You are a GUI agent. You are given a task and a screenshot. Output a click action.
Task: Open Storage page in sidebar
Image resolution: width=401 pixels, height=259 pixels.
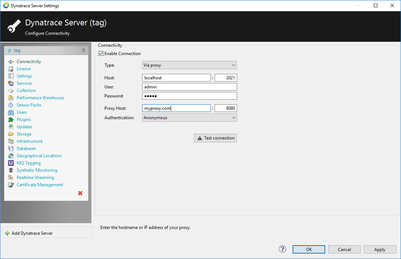tap(24, 134)
